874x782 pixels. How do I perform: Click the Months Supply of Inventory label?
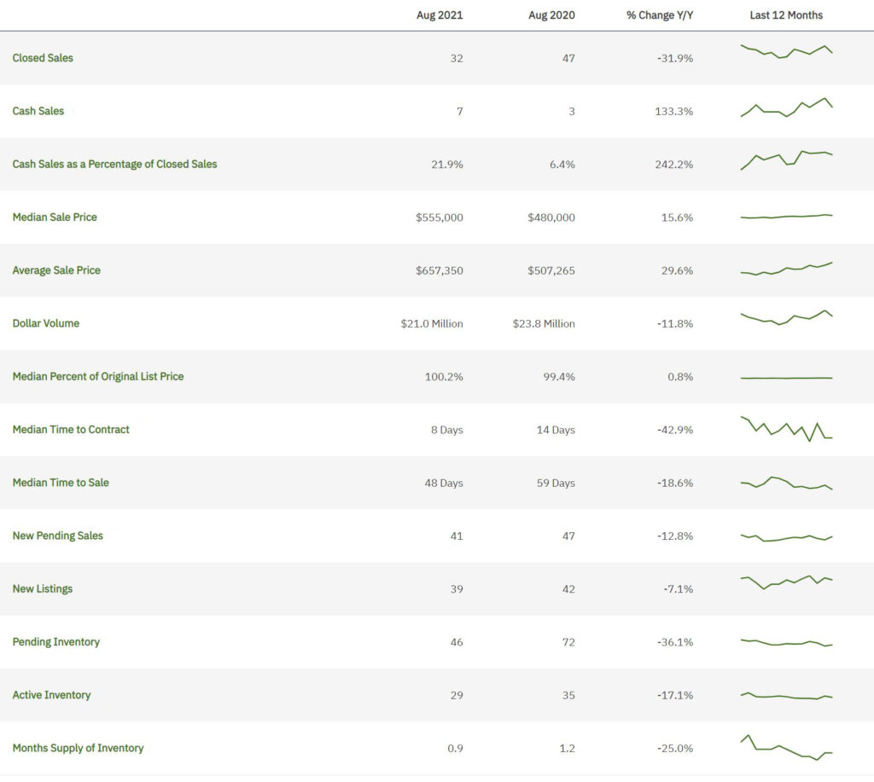tap(78, 748)
